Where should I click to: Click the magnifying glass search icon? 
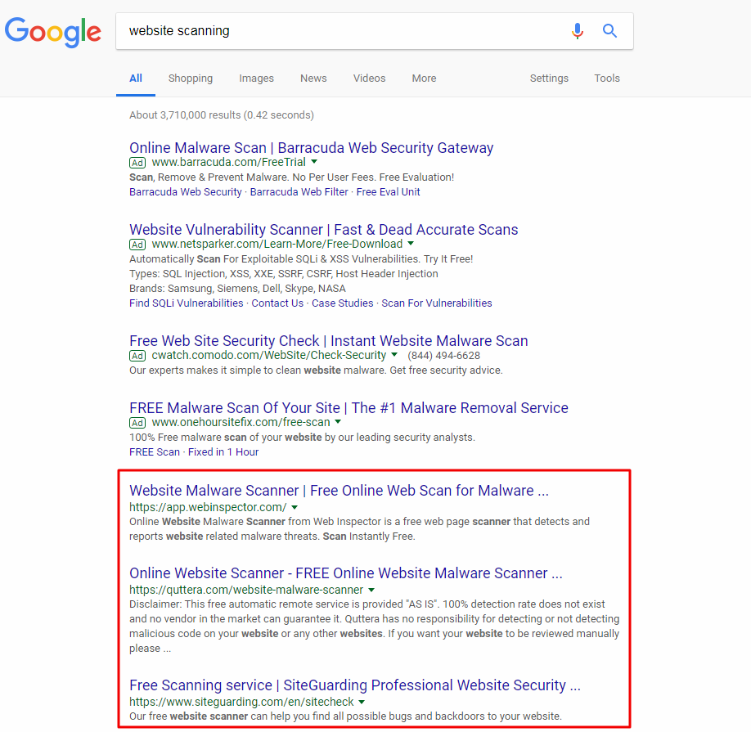click(609, 30)
